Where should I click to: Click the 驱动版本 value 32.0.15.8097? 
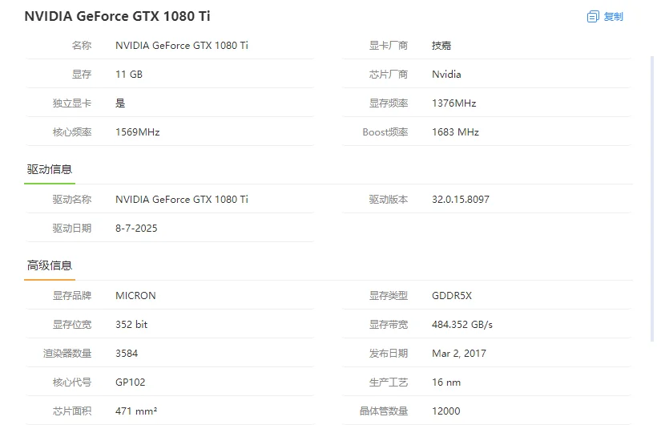pos(461,200)
